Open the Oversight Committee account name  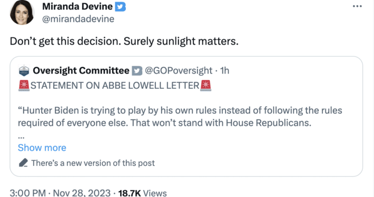(81, 71)
